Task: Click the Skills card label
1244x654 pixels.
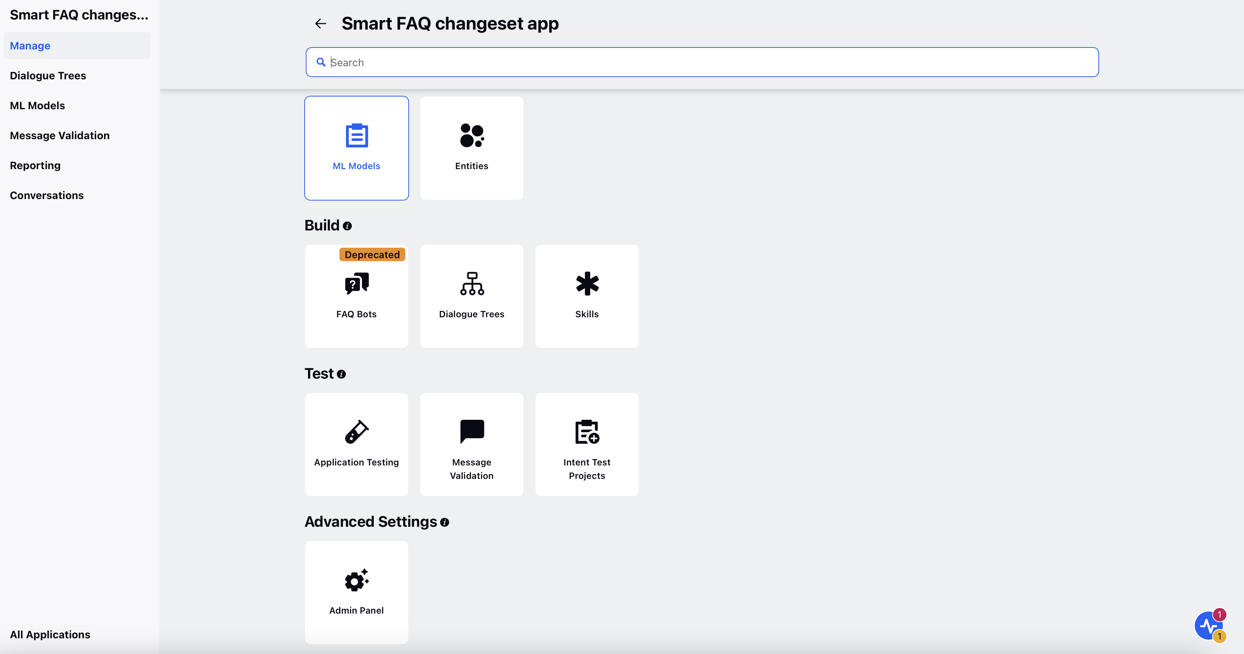Action: pos(587,314)
